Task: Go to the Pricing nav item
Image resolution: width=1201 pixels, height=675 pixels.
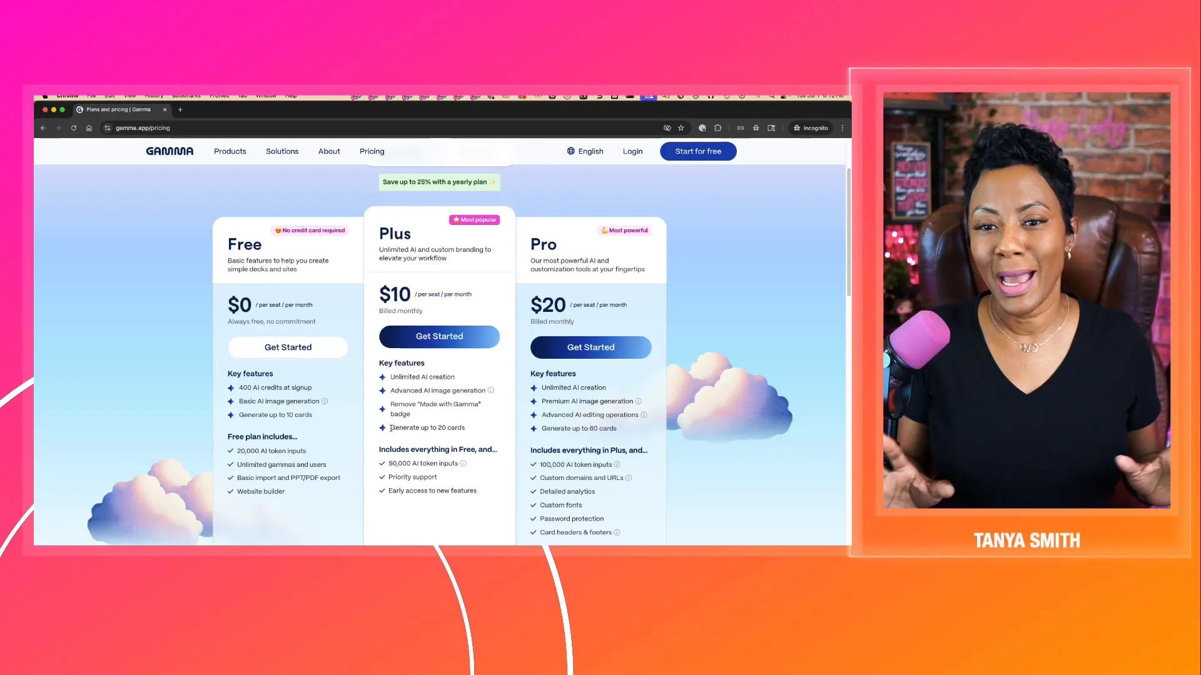Action: (x=372, y=151)
